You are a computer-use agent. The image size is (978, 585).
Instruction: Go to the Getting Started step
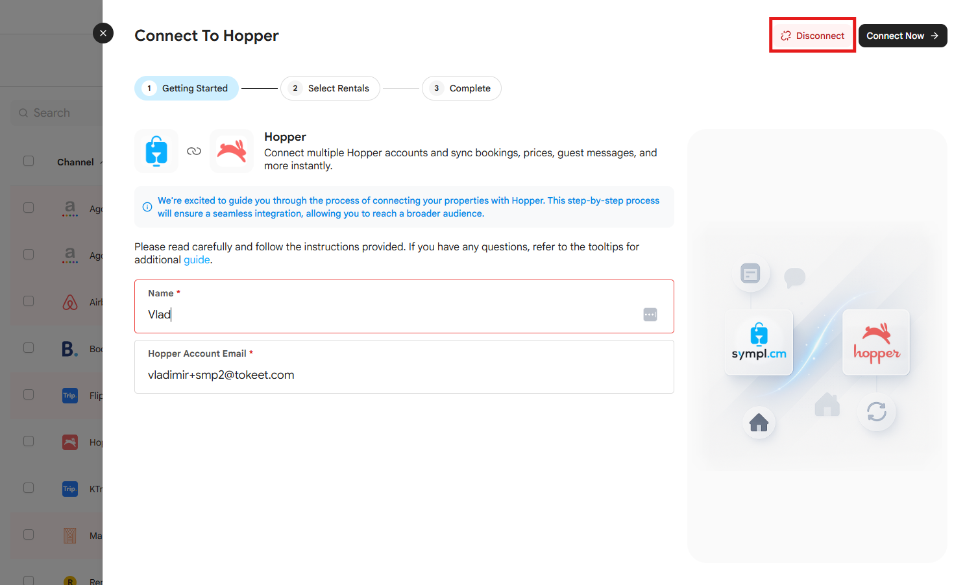pos(187,88)
